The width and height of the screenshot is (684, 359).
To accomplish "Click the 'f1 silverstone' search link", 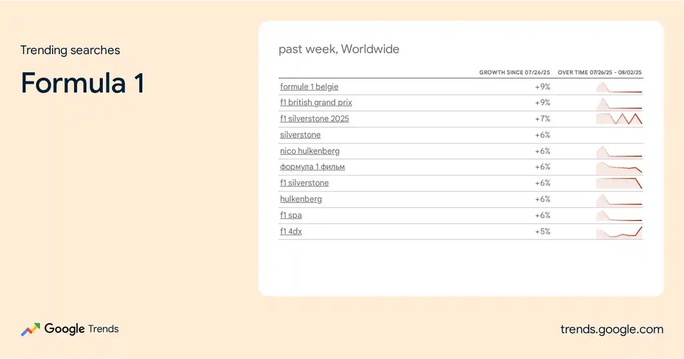I will [304, 183].
